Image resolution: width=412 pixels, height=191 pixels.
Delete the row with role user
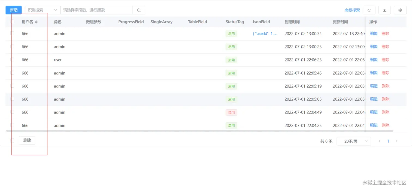click(x=385, y=60)
